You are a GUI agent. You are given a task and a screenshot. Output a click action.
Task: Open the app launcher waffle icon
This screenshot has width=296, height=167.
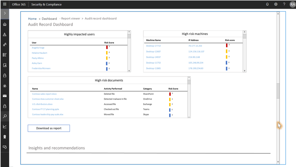point(5,4)
